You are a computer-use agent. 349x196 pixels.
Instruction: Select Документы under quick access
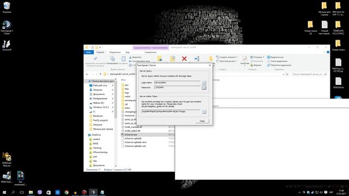coord(99,94)
